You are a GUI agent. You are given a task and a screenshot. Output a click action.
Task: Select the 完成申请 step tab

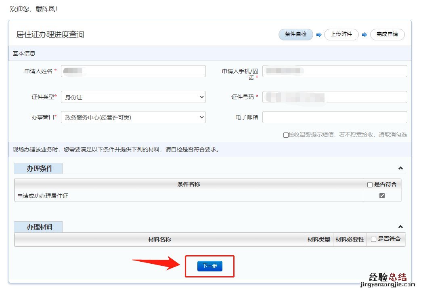[x=387, y=34]
